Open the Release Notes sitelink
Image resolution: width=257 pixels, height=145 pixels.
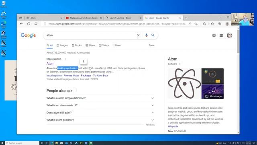click(x=71, y=76)
